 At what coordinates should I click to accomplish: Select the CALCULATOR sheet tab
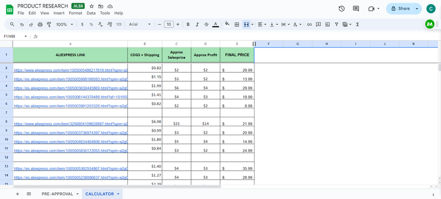pos(100,194)
